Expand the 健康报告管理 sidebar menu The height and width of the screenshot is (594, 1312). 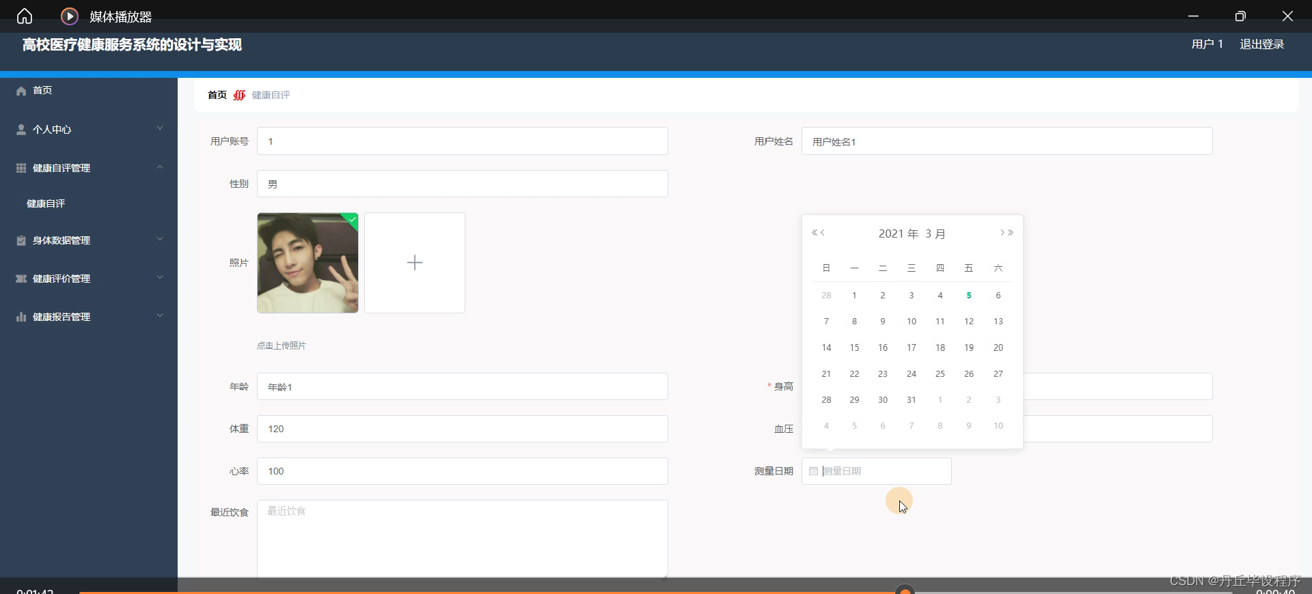[89, 317]
